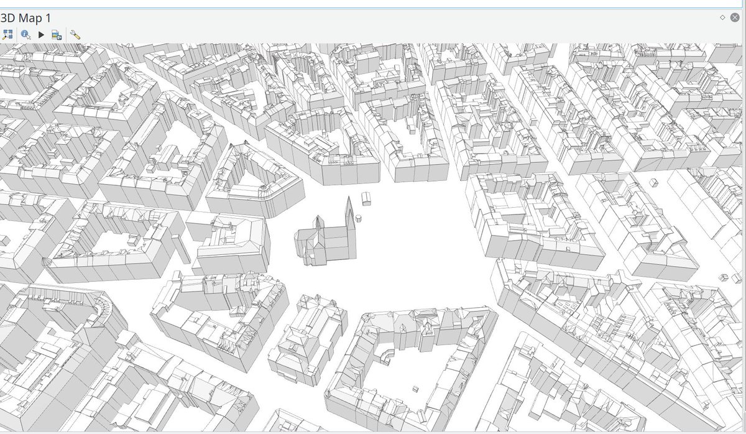746x434 pixels.
Task: Click the export image icon beside the play button
Action: point(56,35)
